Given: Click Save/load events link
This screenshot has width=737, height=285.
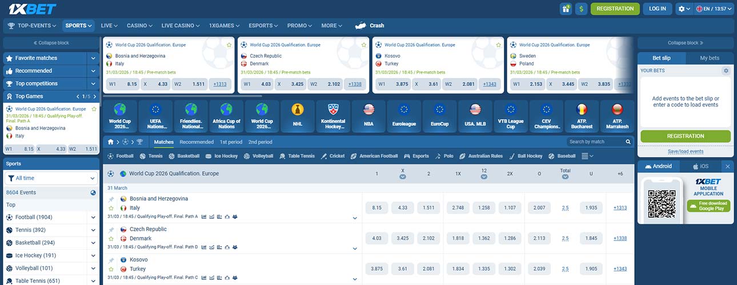Looking at the screenshot, I should [686, 152].
